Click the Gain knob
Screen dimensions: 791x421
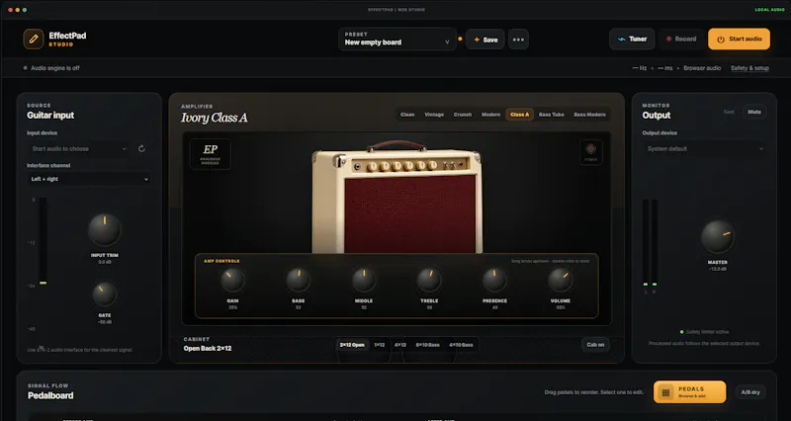232,281
